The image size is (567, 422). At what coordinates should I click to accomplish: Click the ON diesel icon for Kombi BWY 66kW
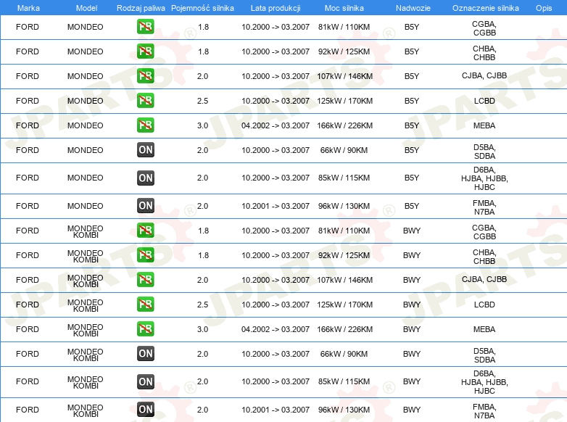[145, 353]
